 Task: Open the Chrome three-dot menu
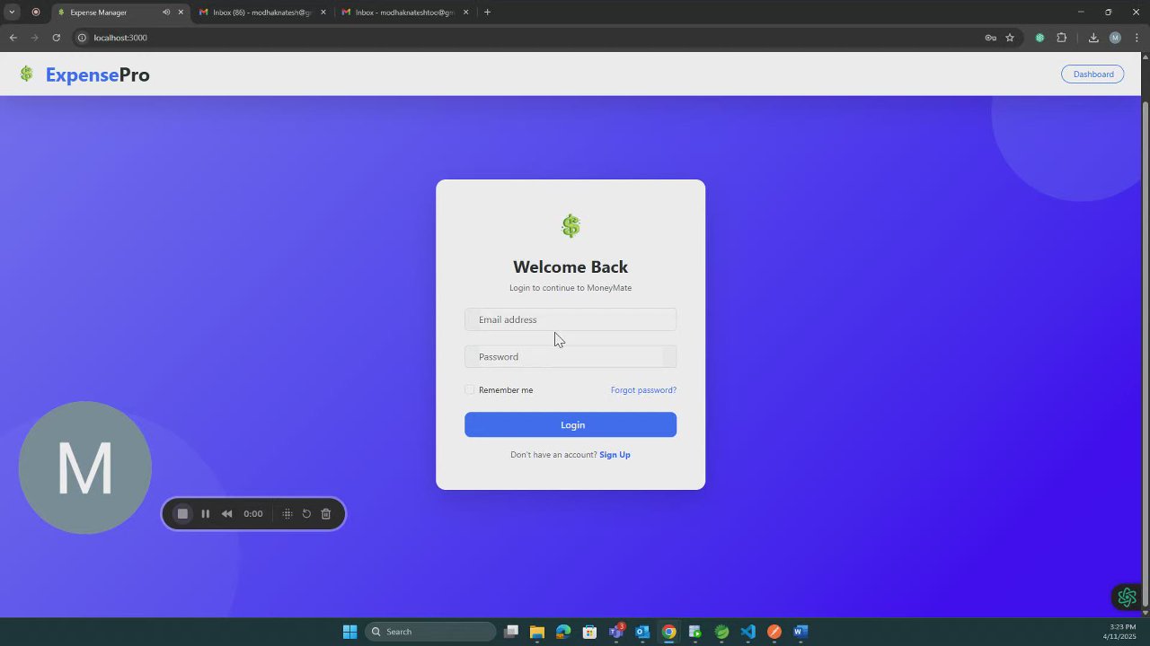point(1137,38)
